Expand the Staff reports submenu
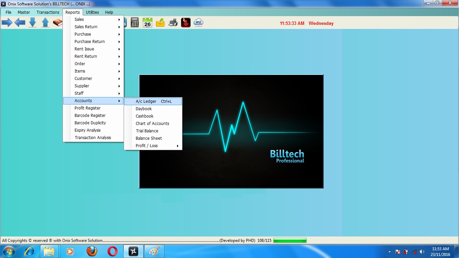Viewport: 459px width, 258px height. 93,93
